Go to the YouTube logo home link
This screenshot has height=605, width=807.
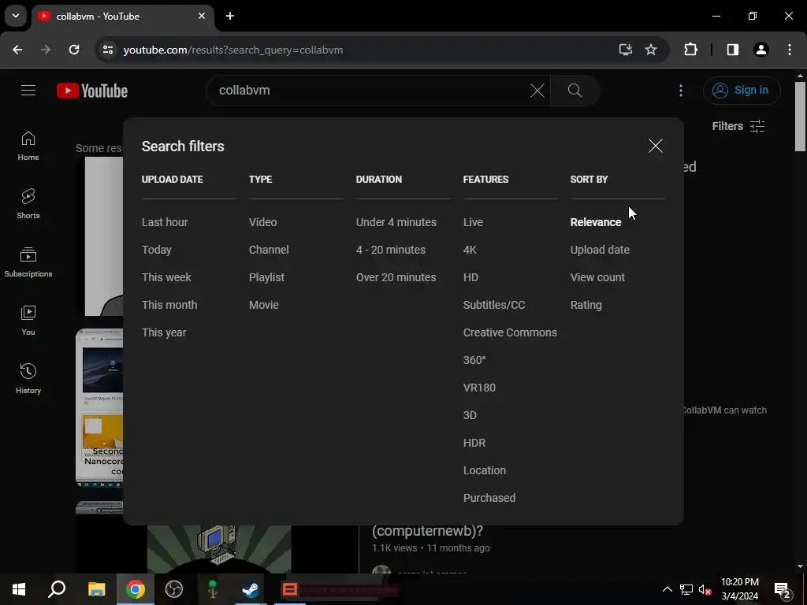pos(92,91)
